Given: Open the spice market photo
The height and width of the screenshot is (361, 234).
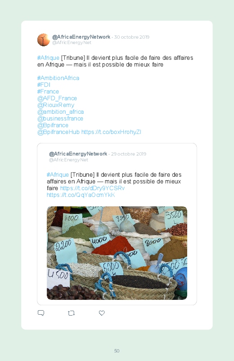Looking at the screenshot, I should click(117, 253).
